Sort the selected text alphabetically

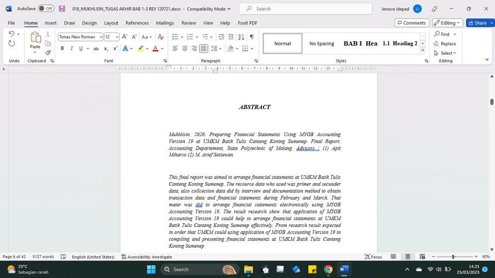pos(241,37)
